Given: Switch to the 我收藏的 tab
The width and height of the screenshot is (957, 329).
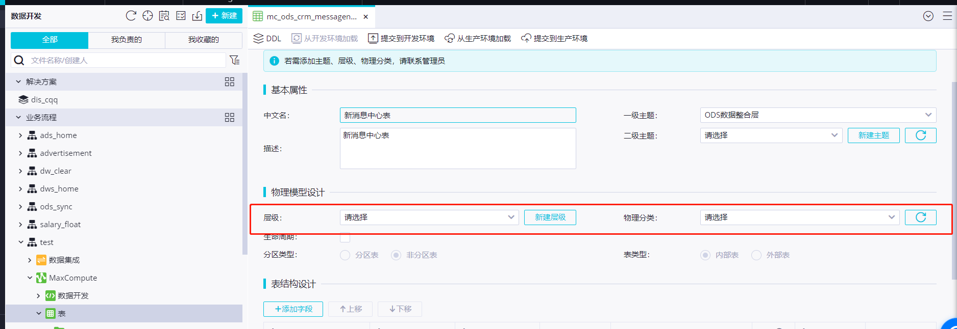Looking at the screenshot, I should (x=204, y=40).
